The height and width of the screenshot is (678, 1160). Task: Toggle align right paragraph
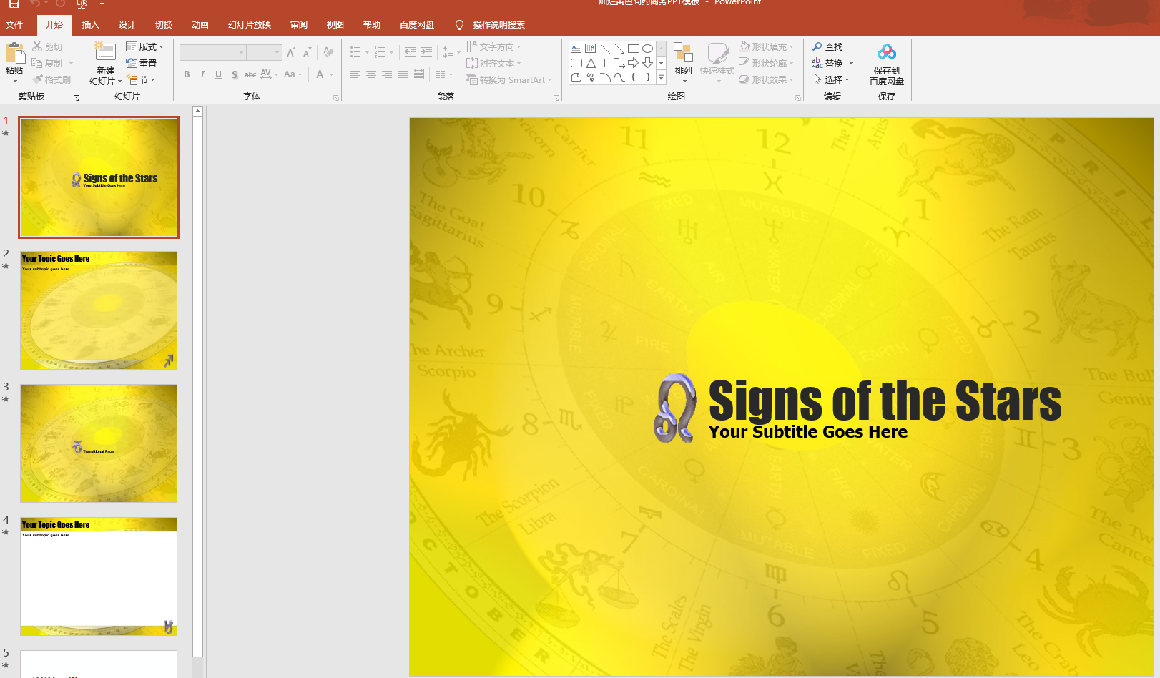tap(387, 74)
